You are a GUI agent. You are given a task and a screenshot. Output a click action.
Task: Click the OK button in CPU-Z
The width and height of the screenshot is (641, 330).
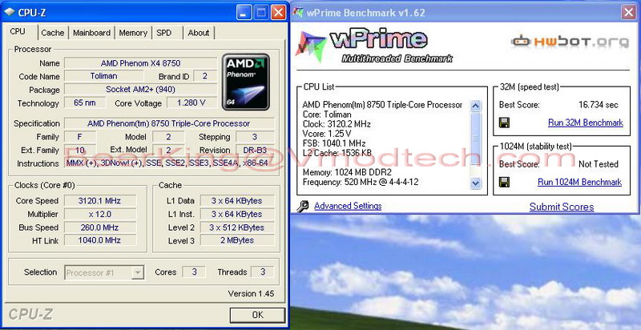tap(257, 315)
